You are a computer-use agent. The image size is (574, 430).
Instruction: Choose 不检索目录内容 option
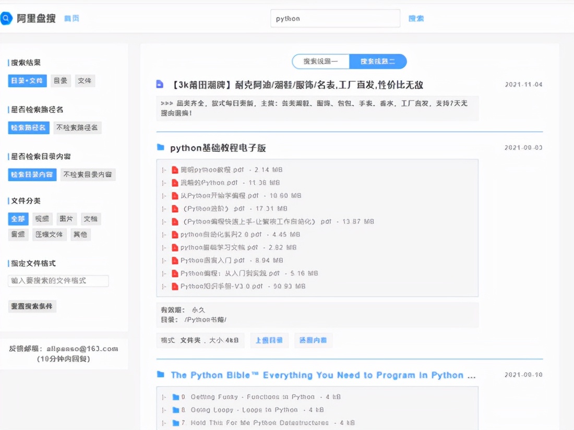88,175
